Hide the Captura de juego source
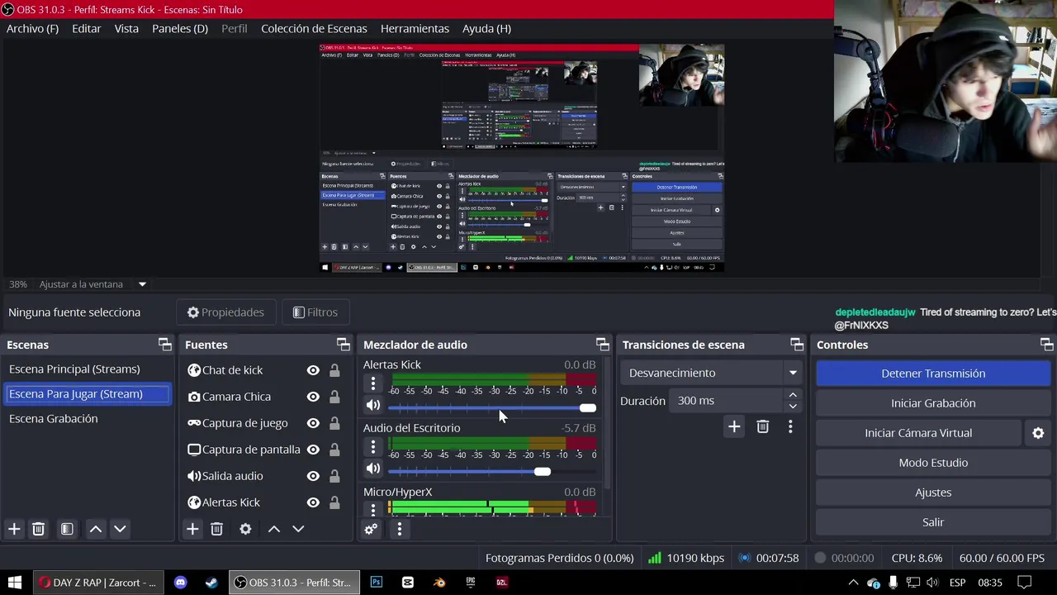Image resolution: width=1057 pixels, height=595 pixels. (313, 423)
